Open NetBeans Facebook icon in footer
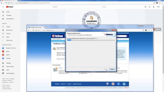This screenshot has width=164, height=92. pos(107,84)
